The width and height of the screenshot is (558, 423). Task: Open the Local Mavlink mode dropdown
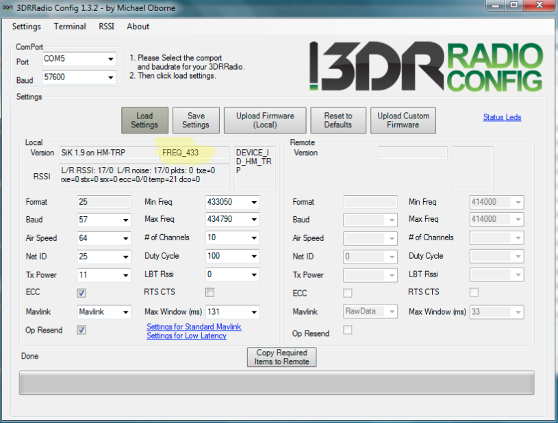coord(104,312)
